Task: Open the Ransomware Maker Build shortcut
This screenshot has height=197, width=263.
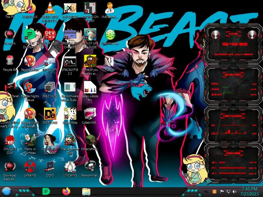Action: (x=70, y=87)
